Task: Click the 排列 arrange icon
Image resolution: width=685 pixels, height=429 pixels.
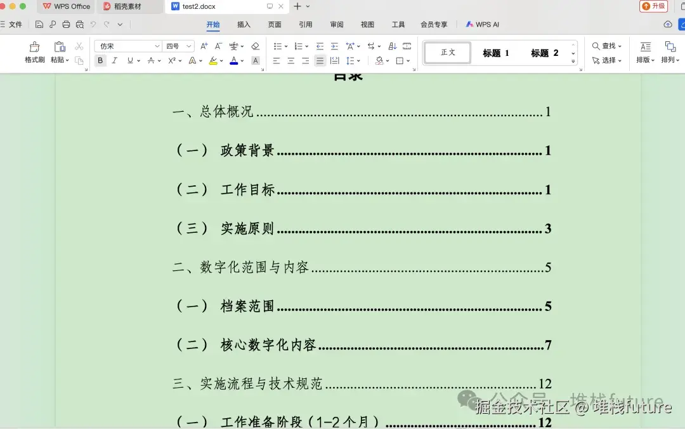Action: (x=670, y=47)
